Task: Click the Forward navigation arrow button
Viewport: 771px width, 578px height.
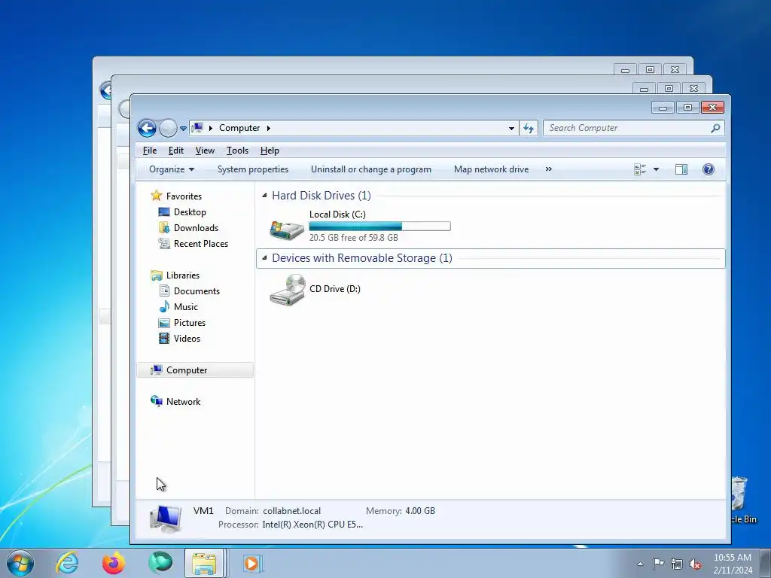Action: pos(168,128)
